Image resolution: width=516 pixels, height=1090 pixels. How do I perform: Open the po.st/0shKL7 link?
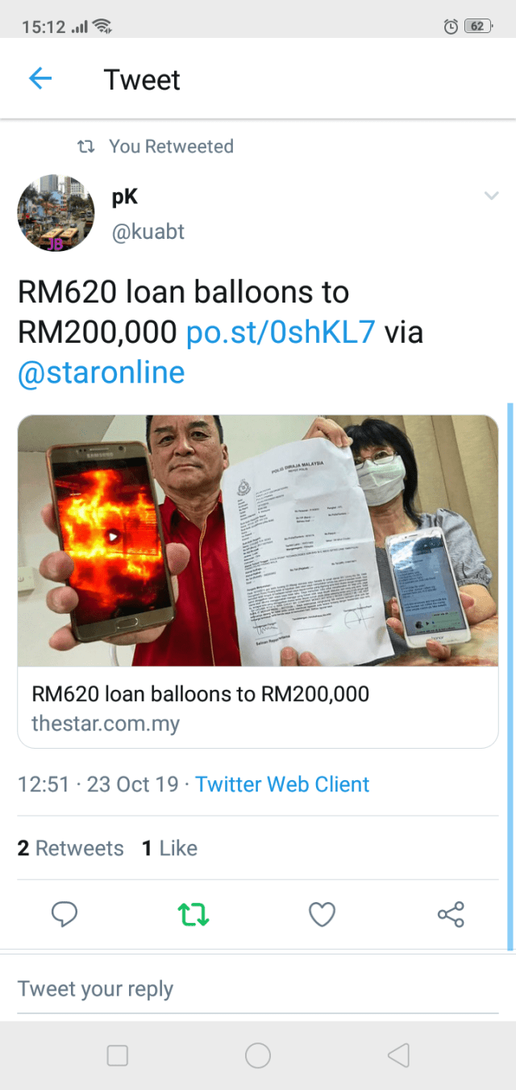point(281,332)
